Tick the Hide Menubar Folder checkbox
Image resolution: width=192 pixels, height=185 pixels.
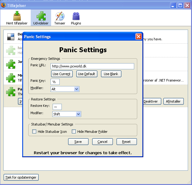coord(74,132)
